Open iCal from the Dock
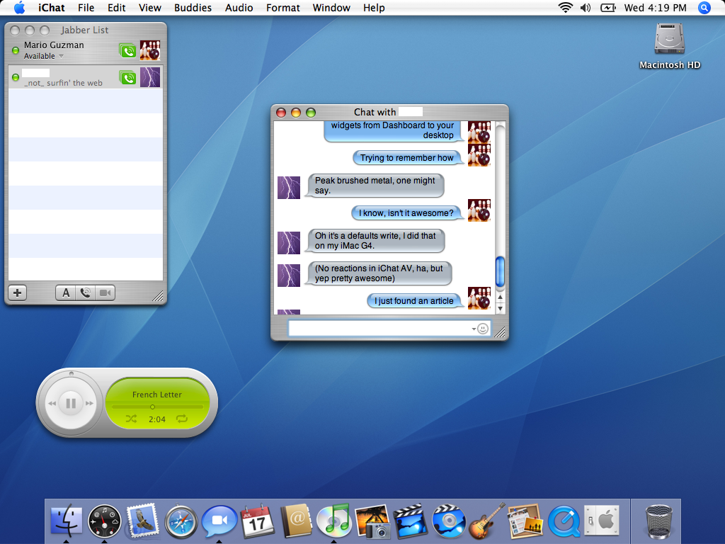Image resolution: width=725 pixels, height=544 pixels. (258, 521)
